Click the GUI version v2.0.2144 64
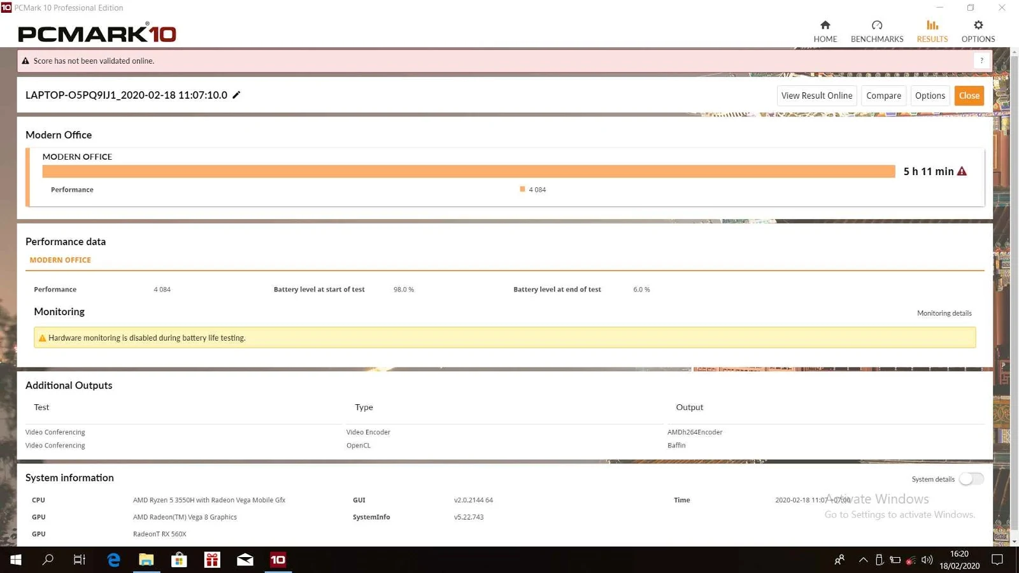 (x=473, y=500)
